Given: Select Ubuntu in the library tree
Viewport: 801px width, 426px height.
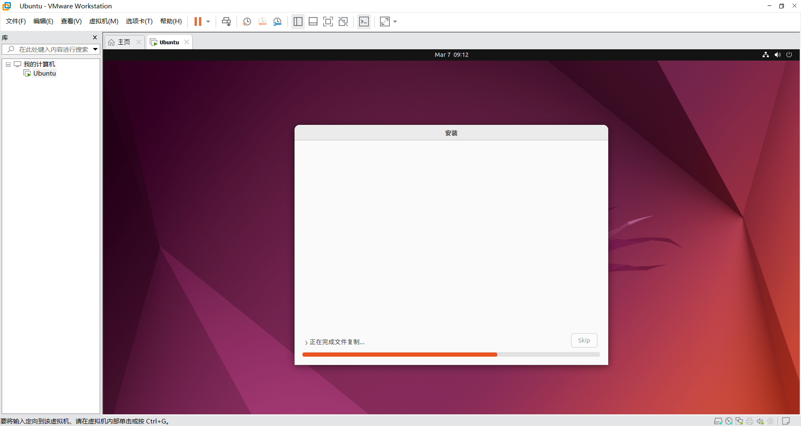Looking at the screenshot, I should [44, 74].
